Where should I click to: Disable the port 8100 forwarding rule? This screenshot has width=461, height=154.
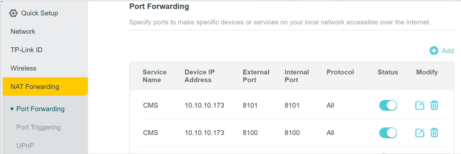tap(388, 133)
